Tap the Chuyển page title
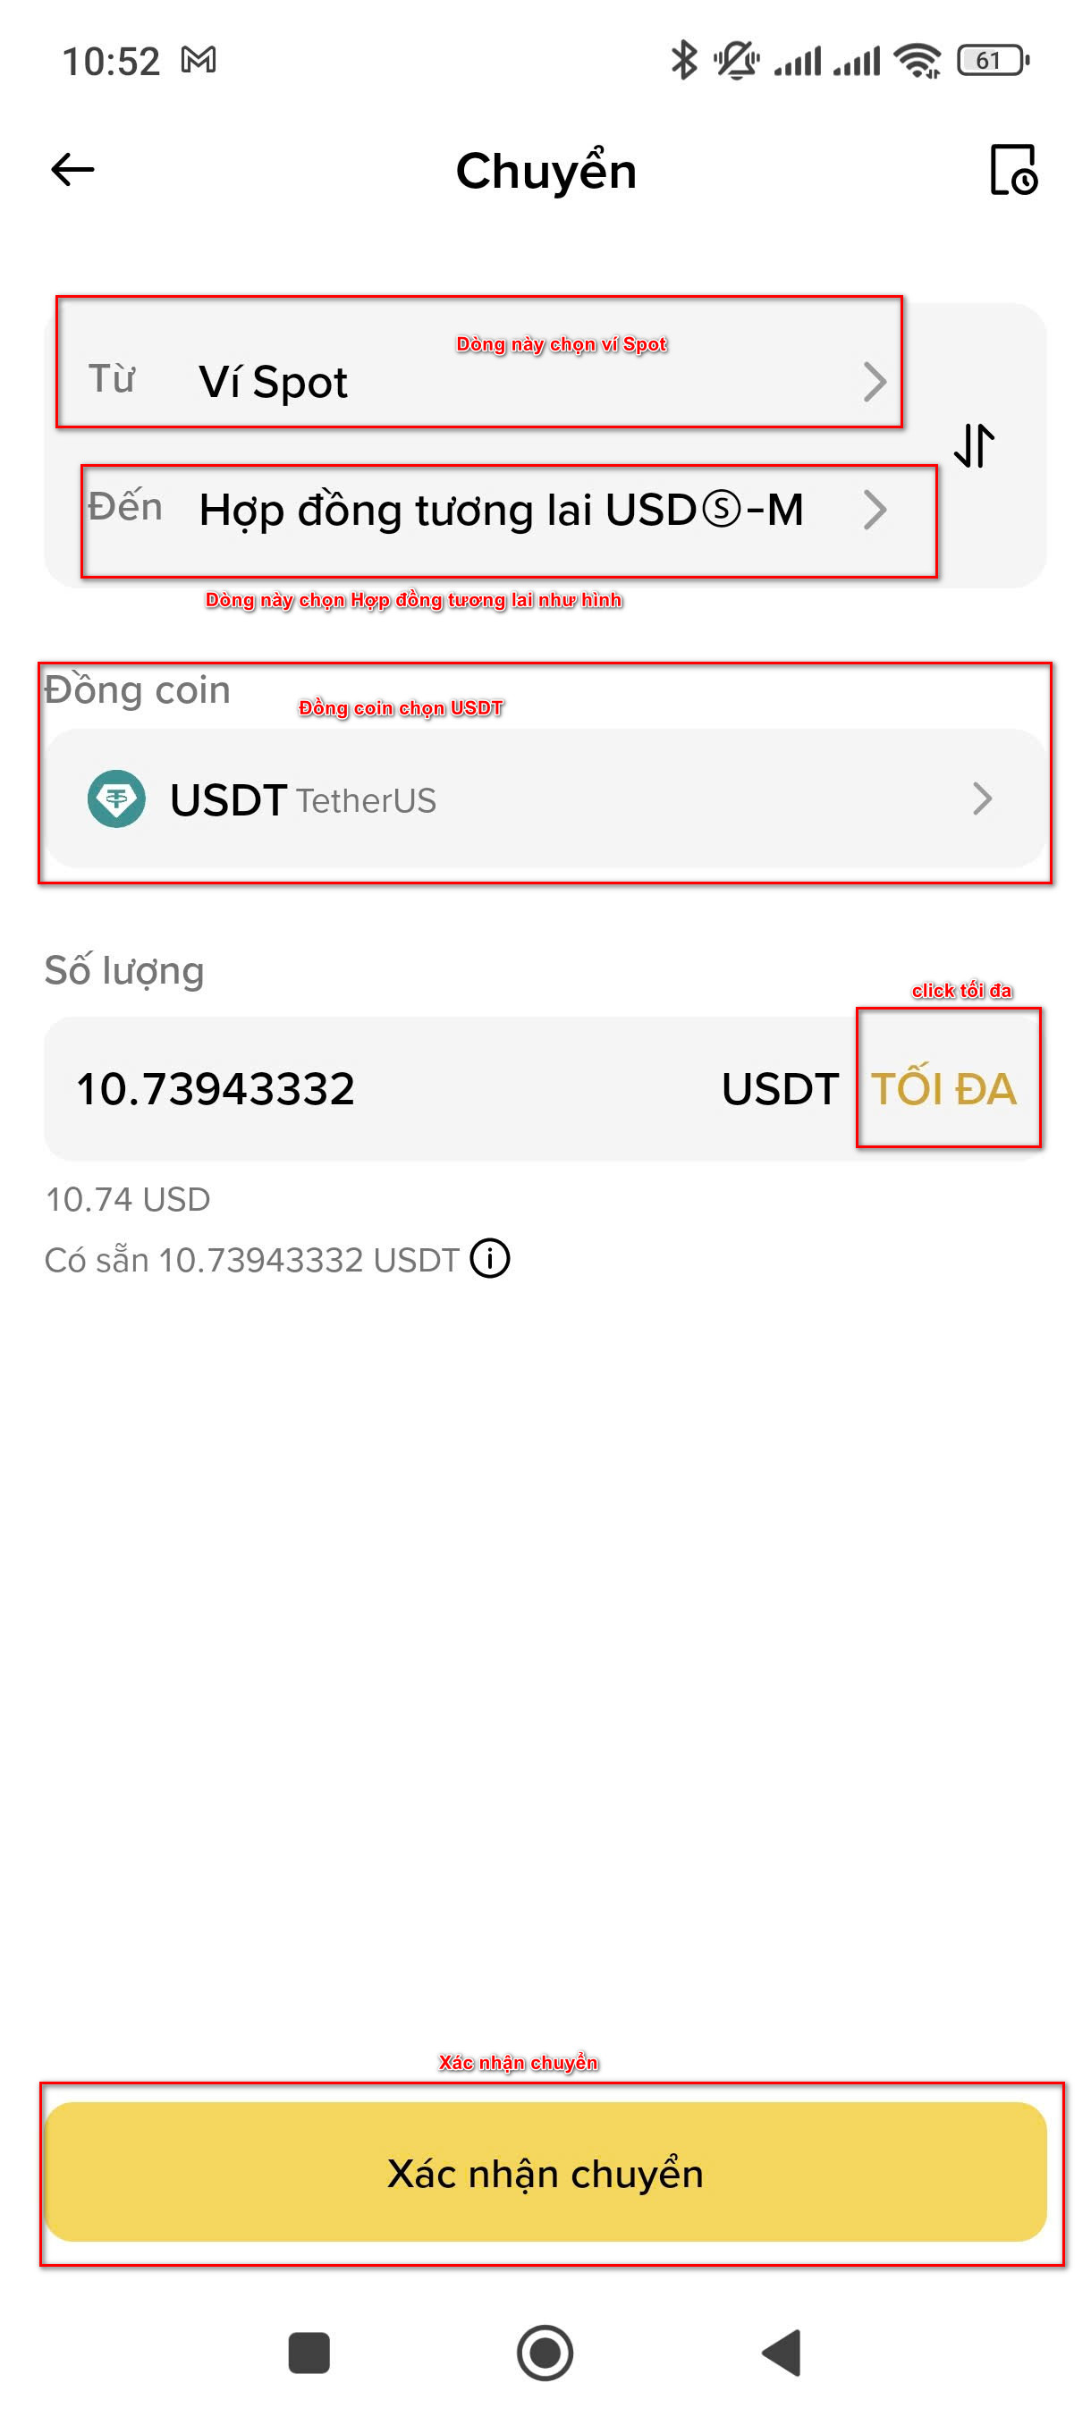Viewport: 1091px width, 2425px height. pos(546,172)
